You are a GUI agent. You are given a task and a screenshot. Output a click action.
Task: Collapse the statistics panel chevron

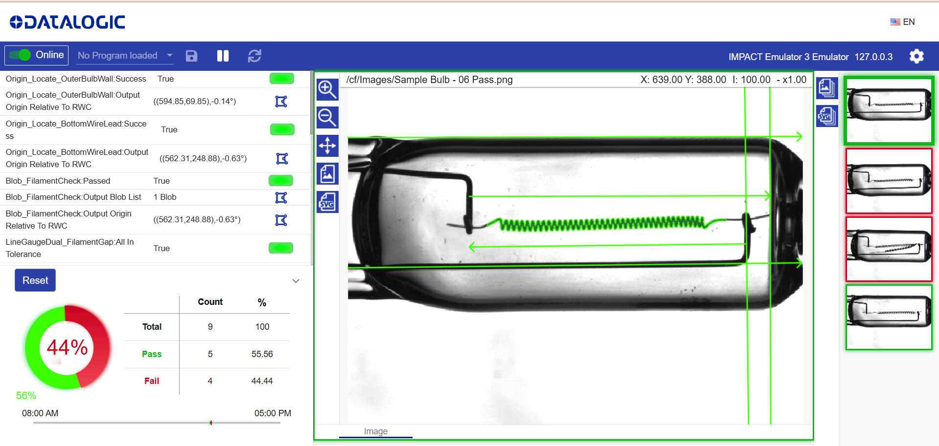296,281
